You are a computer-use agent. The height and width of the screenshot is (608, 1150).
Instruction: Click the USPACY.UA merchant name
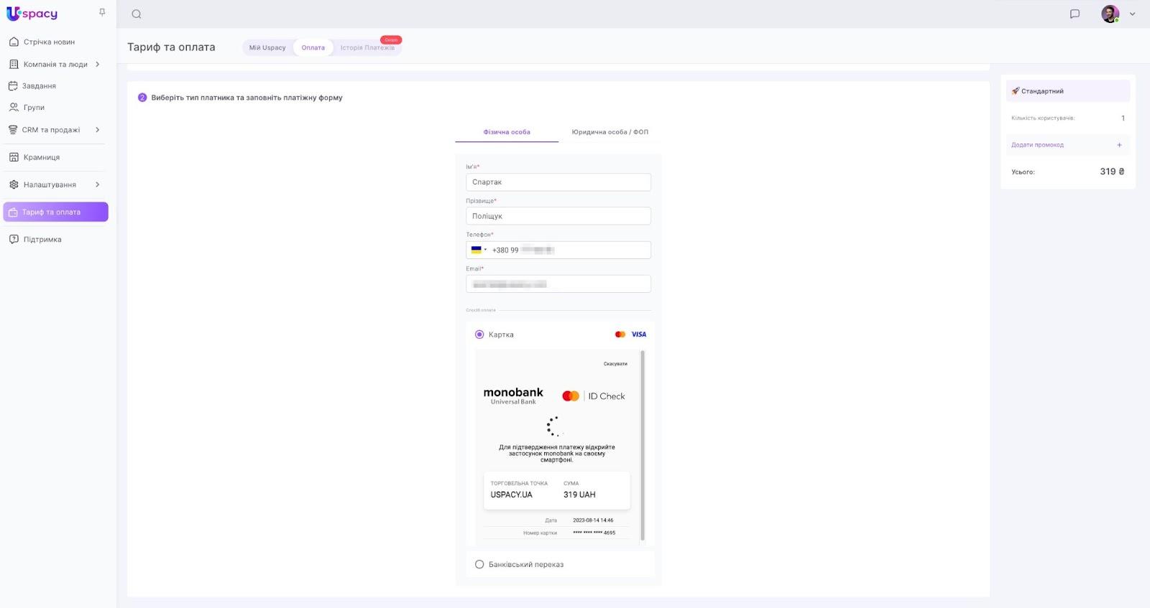pos(512,495)
